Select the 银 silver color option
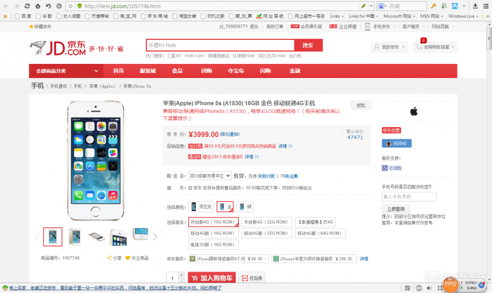 click(245, 206)
